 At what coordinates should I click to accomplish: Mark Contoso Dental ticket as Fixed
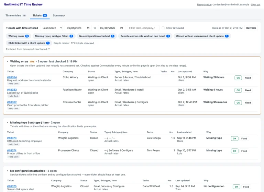coord(247,103)
